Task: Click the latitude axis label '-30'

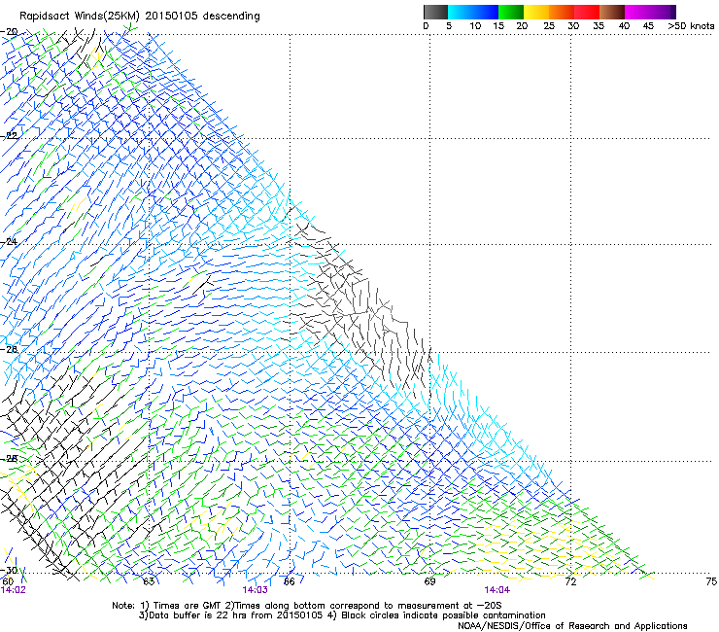Action: 9,570
